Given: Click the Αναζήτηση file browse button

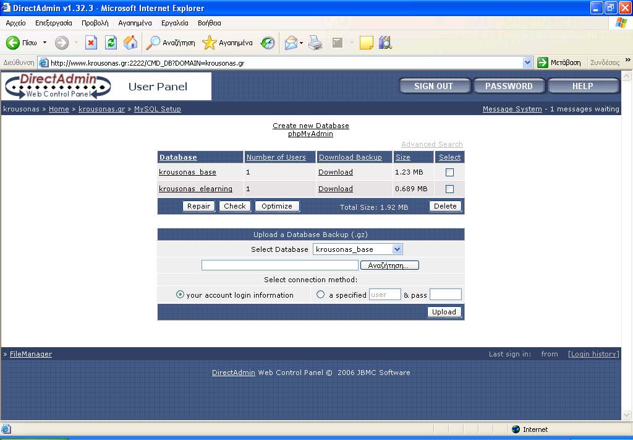Looking at the screenshot, I should [389, 265].
